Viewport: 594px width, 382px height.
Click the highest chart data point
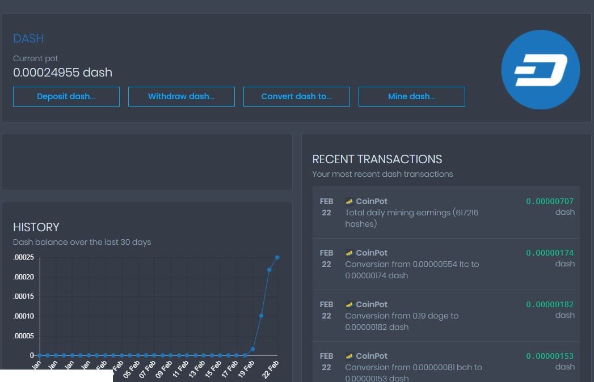tap(277, 257)
